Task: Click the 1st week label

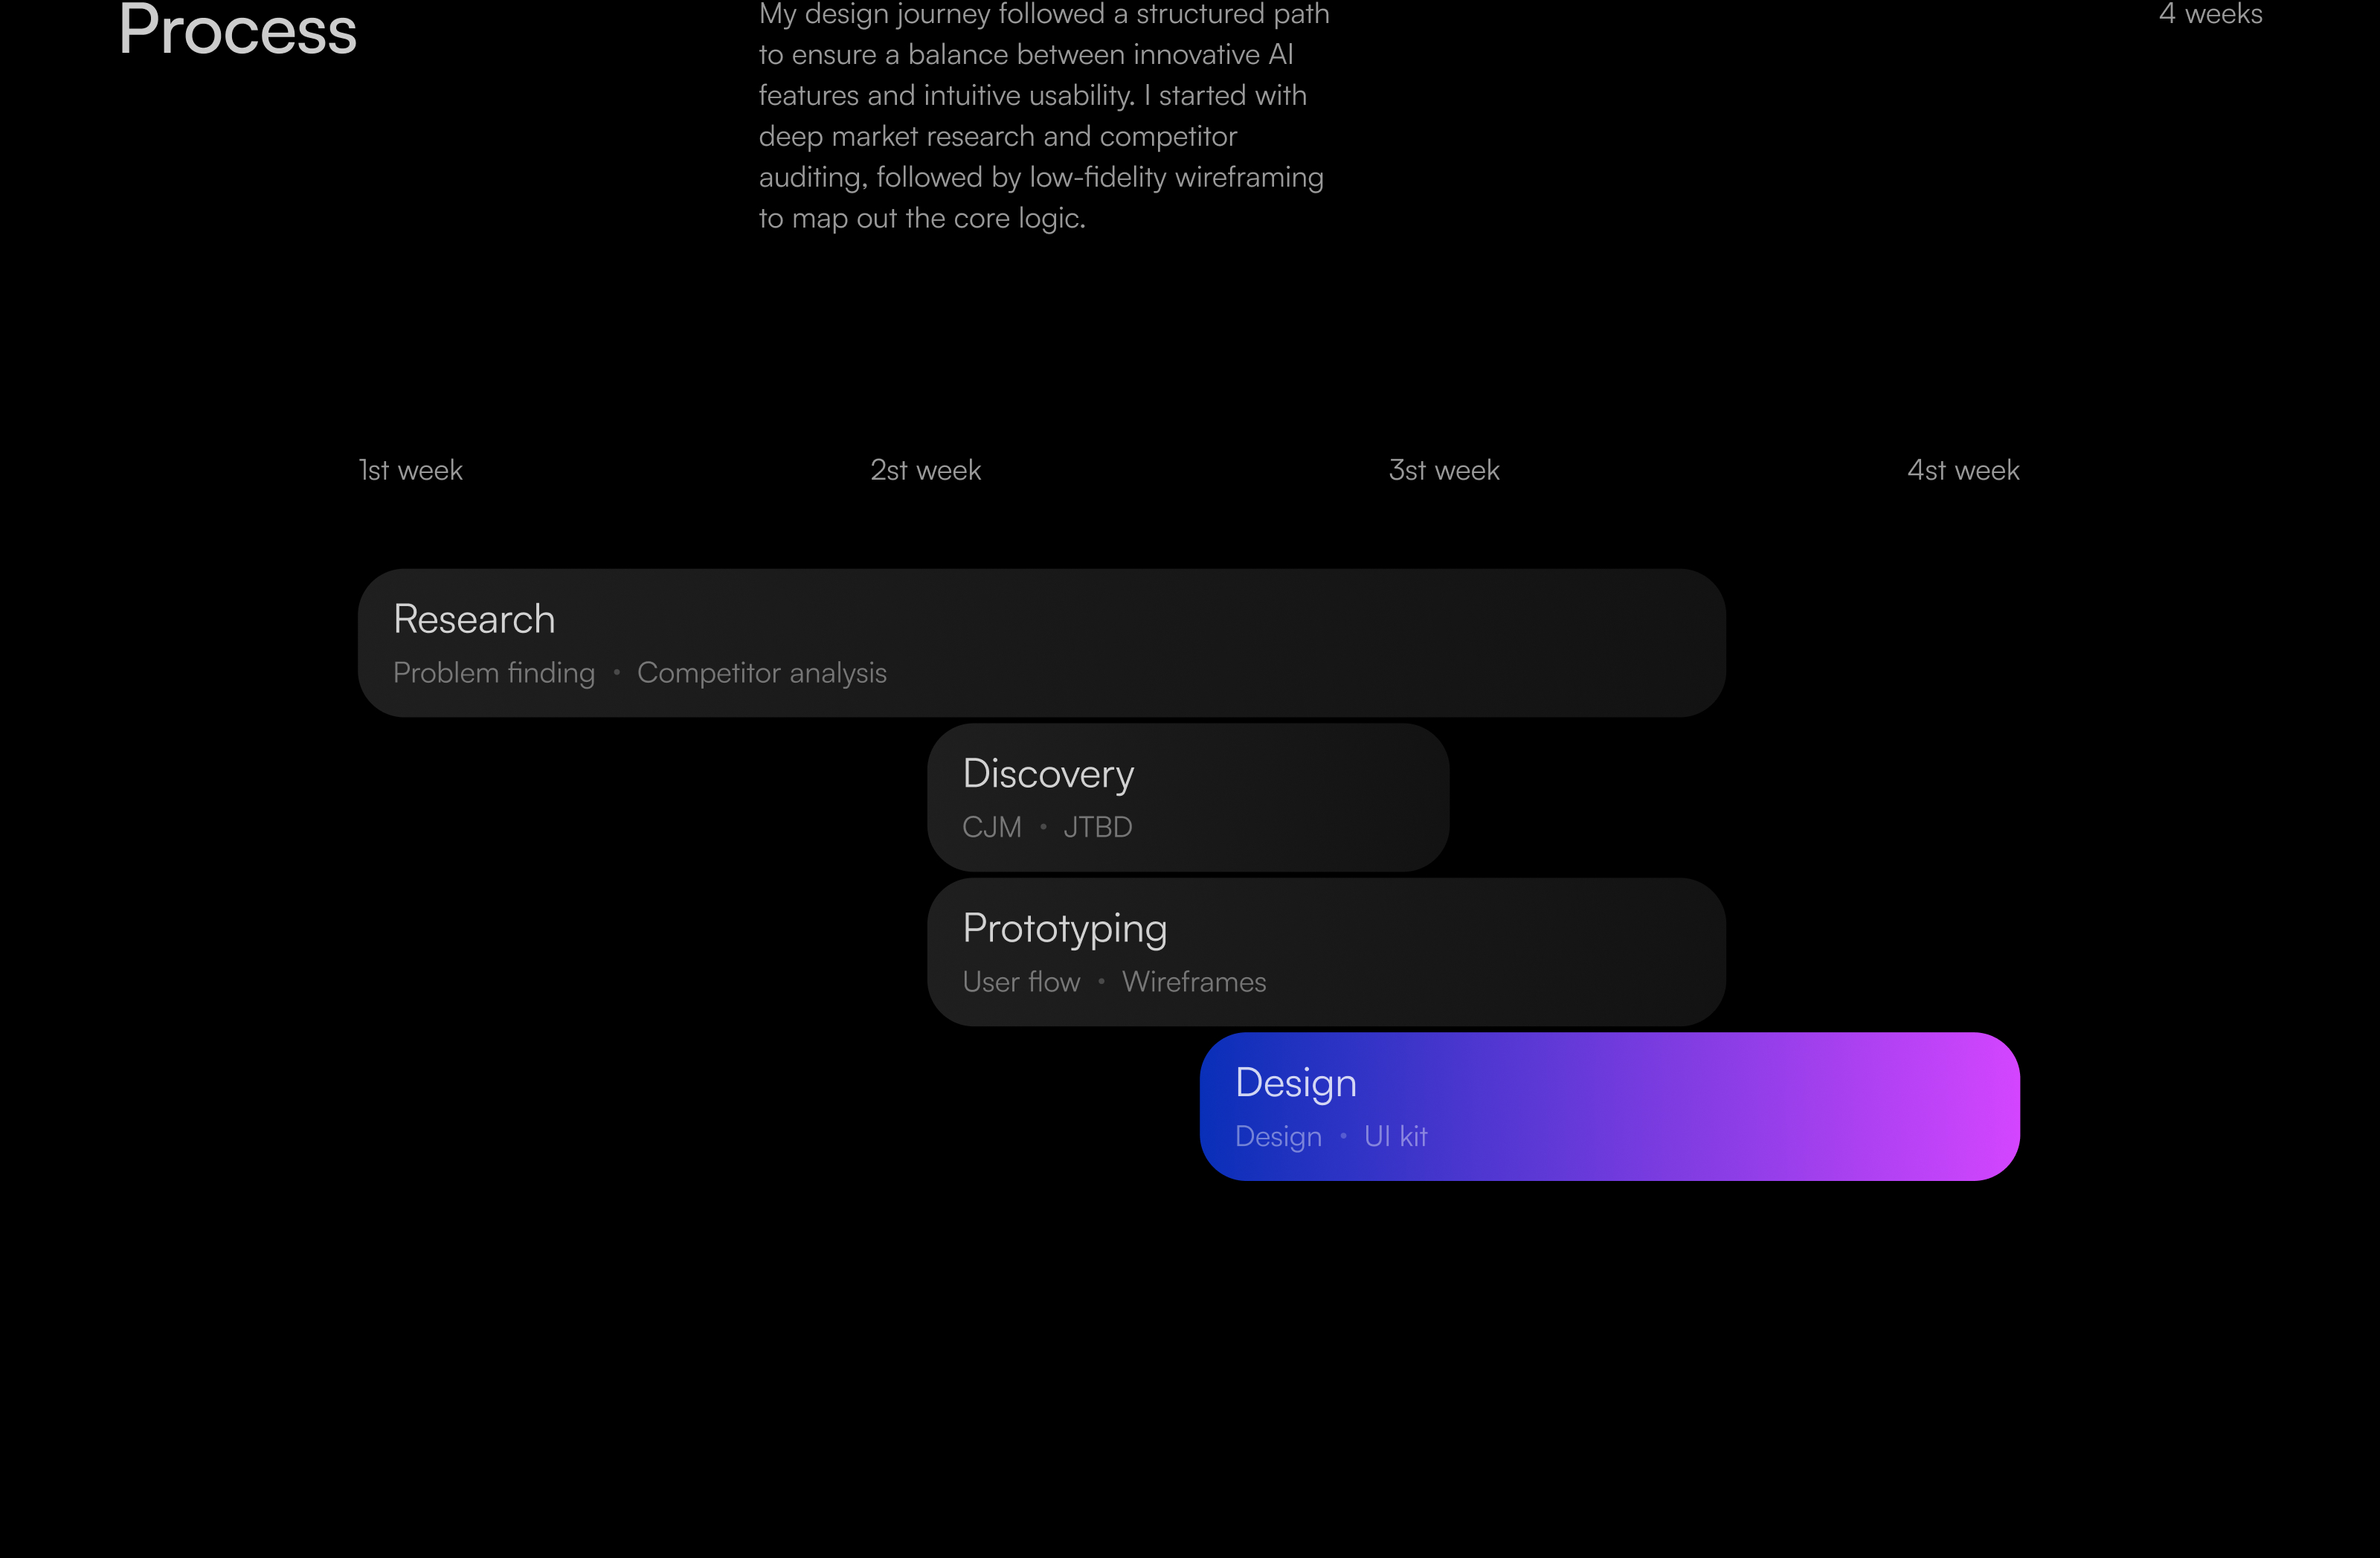Action: (409, 469)
